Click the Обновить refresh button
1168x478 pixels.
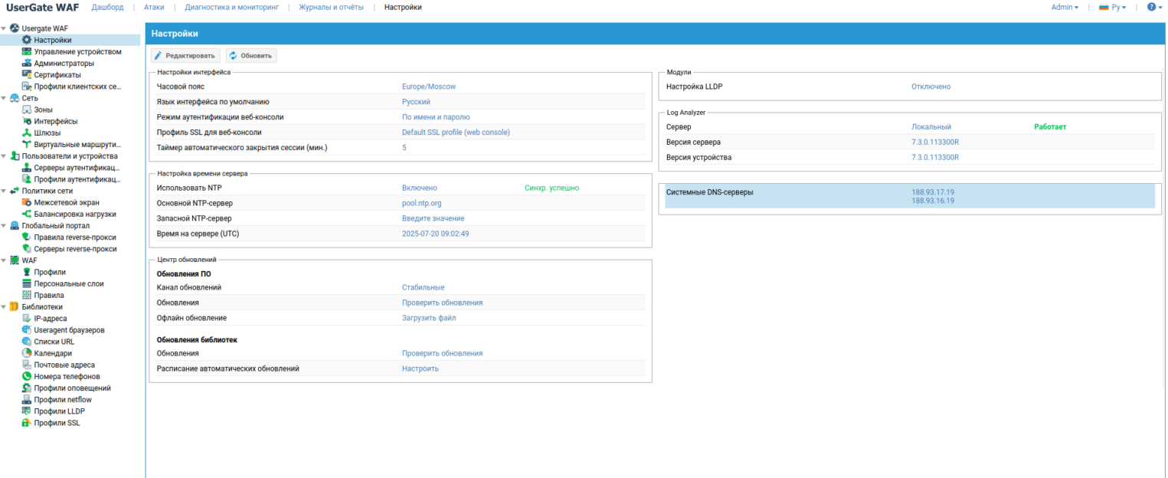coord(250,55)
